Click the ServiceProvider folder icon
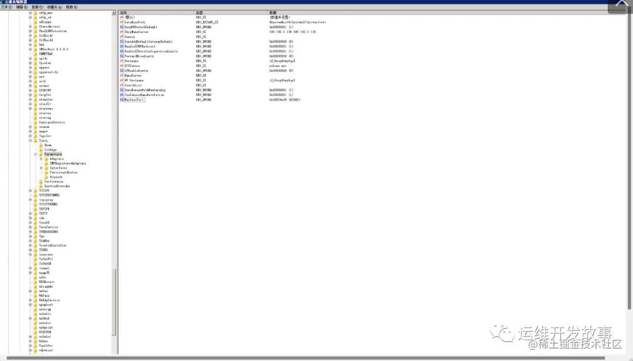Screen dimensions: 633x361 click(41, 186)
